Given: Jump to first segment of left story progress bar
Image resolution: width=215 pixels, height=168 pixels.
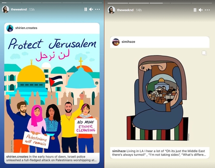Looking at the screenshot, I should (x=11, y=3).
